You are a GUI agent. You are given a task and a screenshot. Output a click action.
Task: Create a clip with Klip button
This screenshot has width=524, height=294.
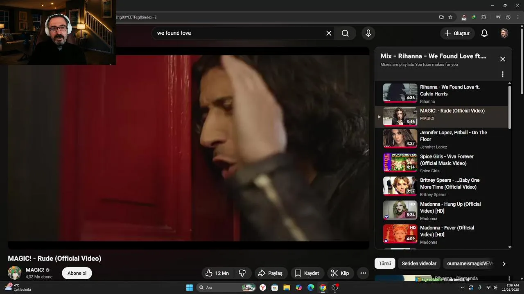pyautogui.click(x=340, y=273)
